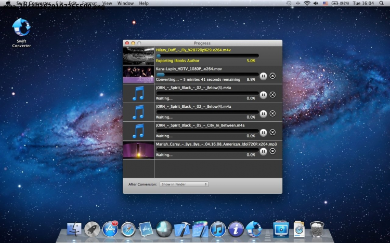Launch iTunes from the Dock

tap(218, 228)
